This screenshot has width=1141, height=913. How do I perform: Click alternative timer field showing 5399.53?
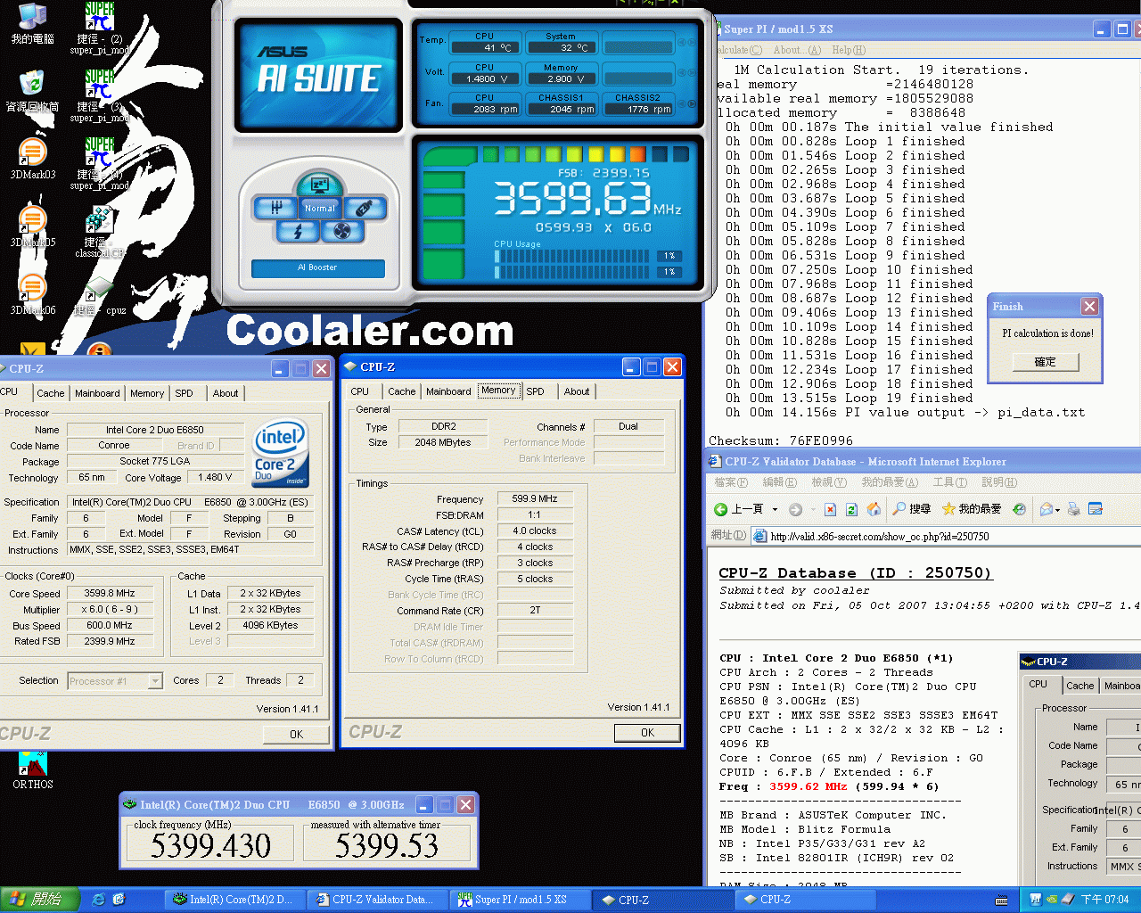387,844
